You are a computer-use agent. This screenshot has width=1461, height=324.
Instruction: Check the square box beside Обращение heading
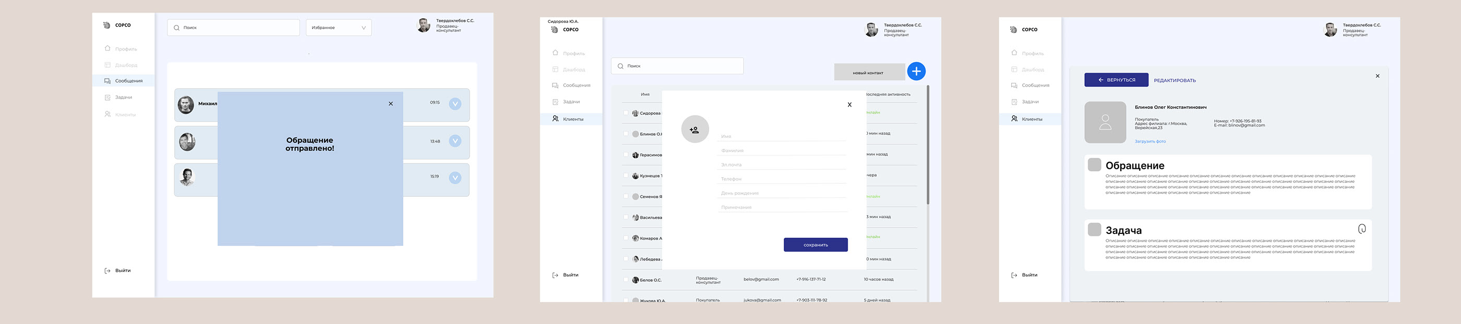coord(1094,165)
